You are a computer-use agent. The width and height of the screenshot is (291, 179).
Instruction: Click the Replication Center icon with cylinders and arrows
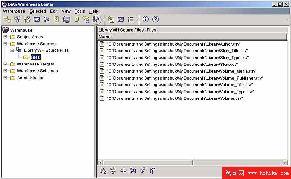click(17, 19)
